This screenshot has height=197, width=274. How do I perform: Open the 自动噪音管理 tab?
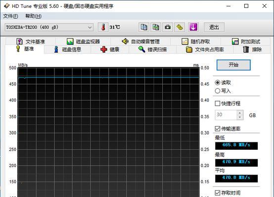click(140, 41)
